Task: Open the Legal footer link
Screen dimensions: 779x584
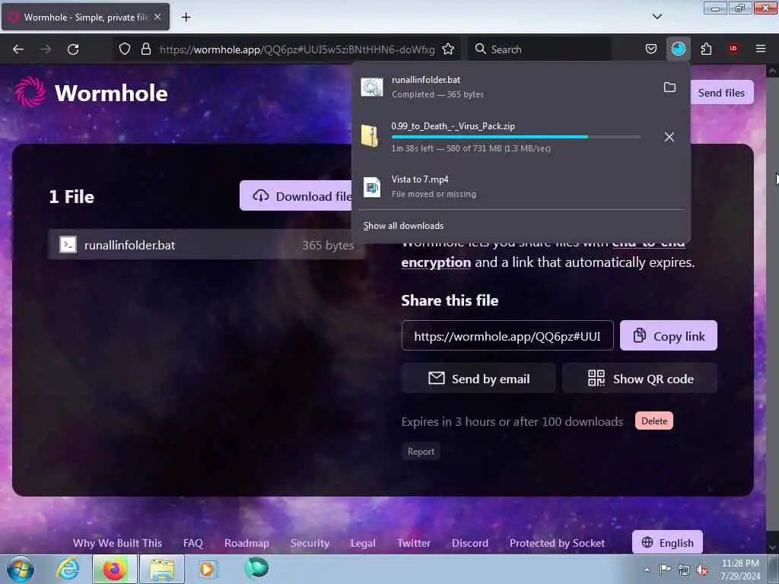Action: 363,543
